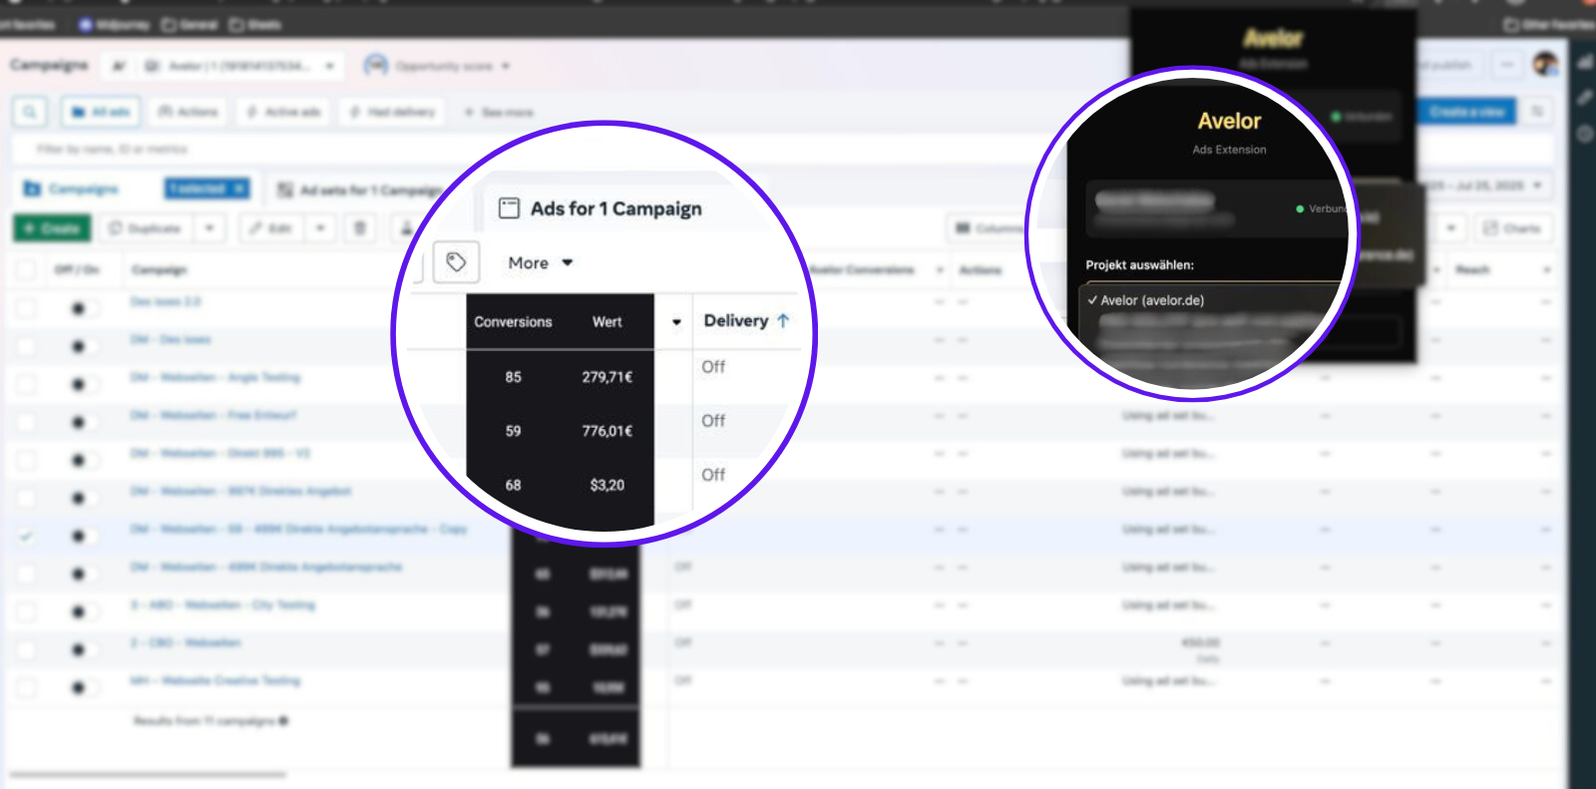Open the Reach column header dropdown arrow
Screen dimensions: 1596x789
pos(1547,270)
